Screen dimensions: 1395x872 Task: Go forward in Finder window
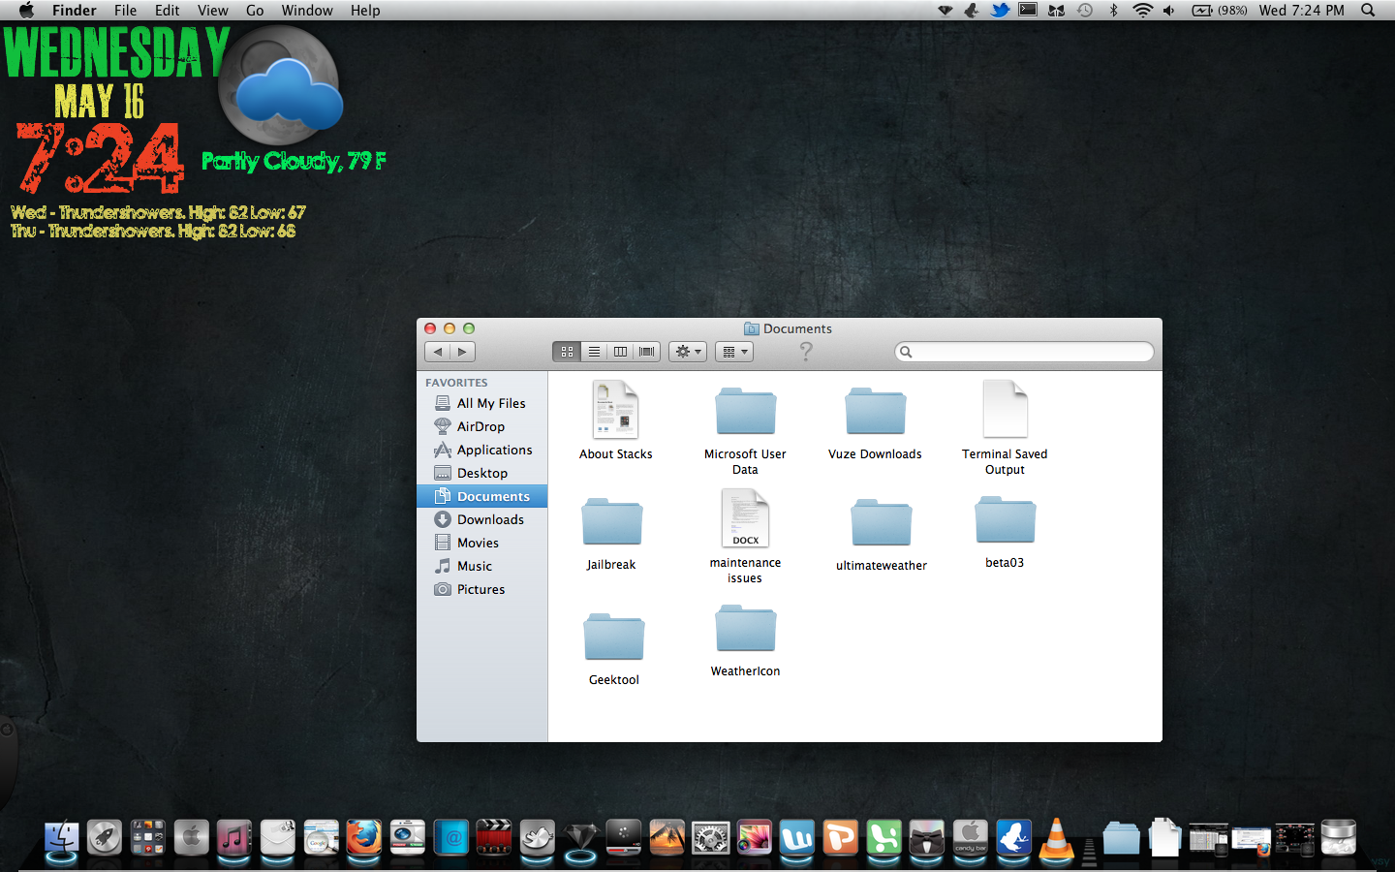click(x=462, y=352)
